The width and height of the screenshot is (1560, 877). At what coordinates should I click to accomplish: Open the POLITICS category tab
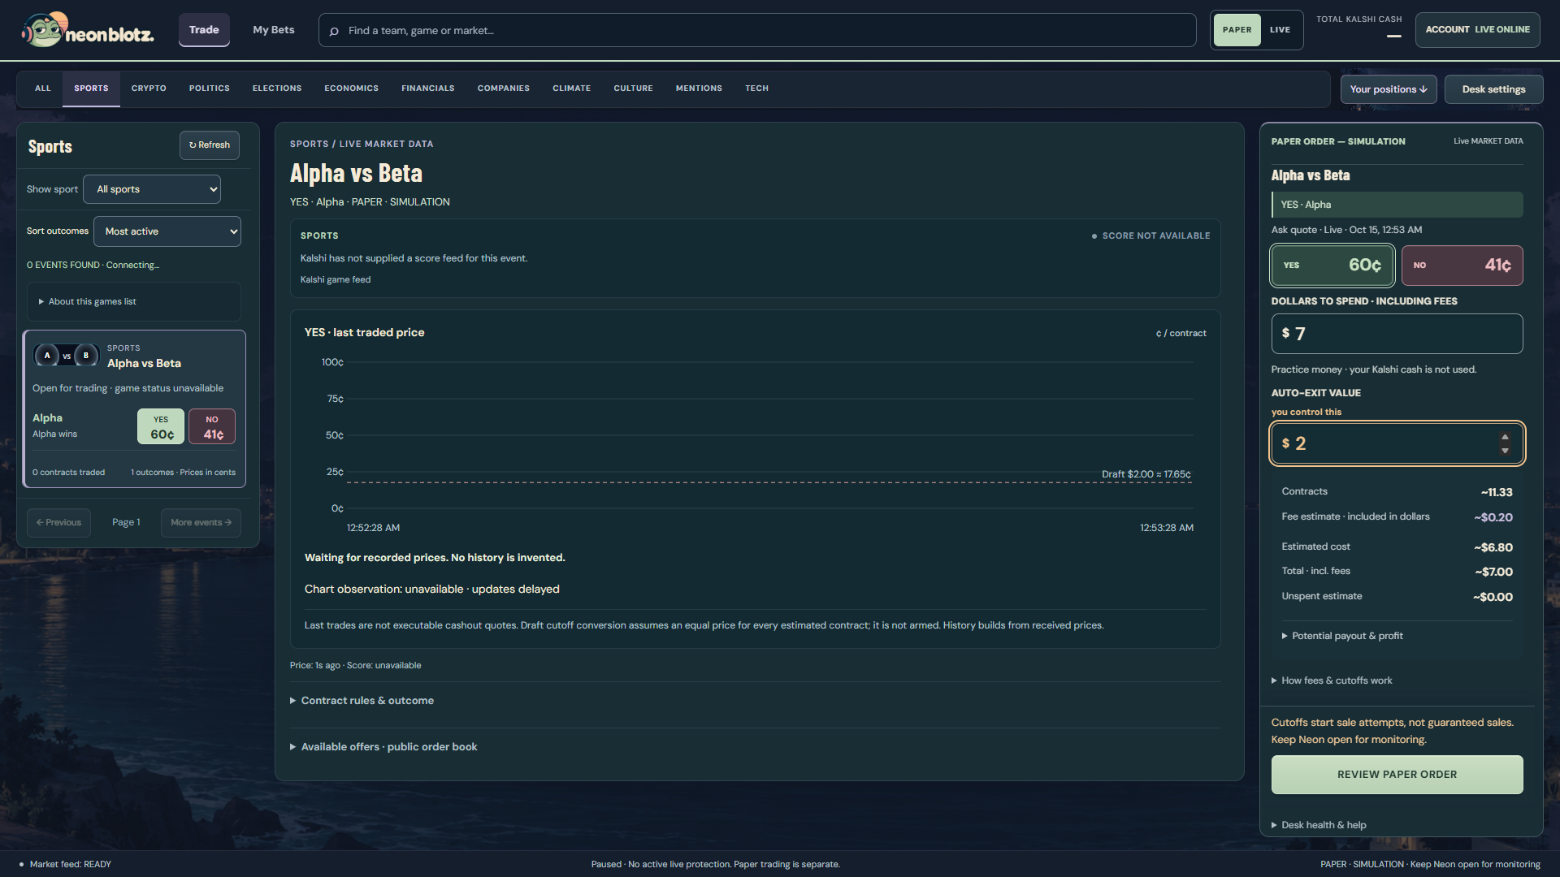pos(210,89)
